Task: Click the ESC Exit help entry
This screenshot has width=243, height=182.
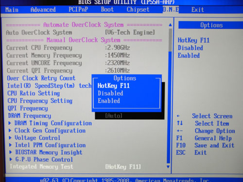Action: 191,152
